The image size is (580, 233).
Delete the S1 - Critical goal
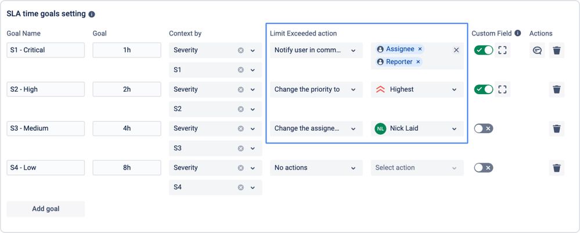click(557, 51)
